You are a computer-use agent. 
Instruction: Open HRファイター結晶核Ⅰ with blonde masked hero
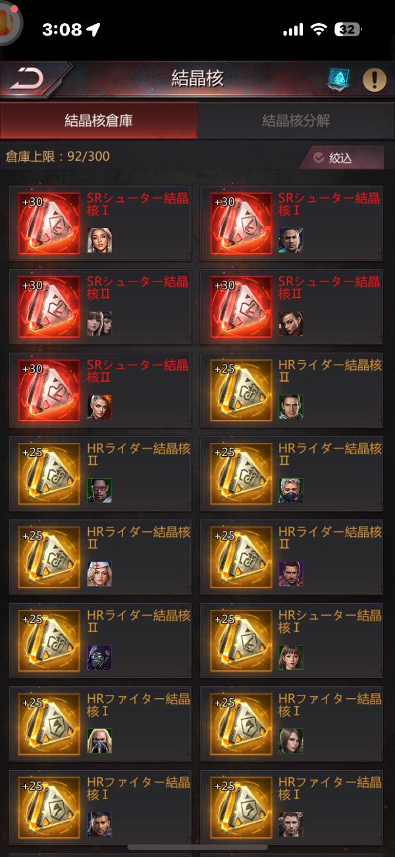[100, 723]
